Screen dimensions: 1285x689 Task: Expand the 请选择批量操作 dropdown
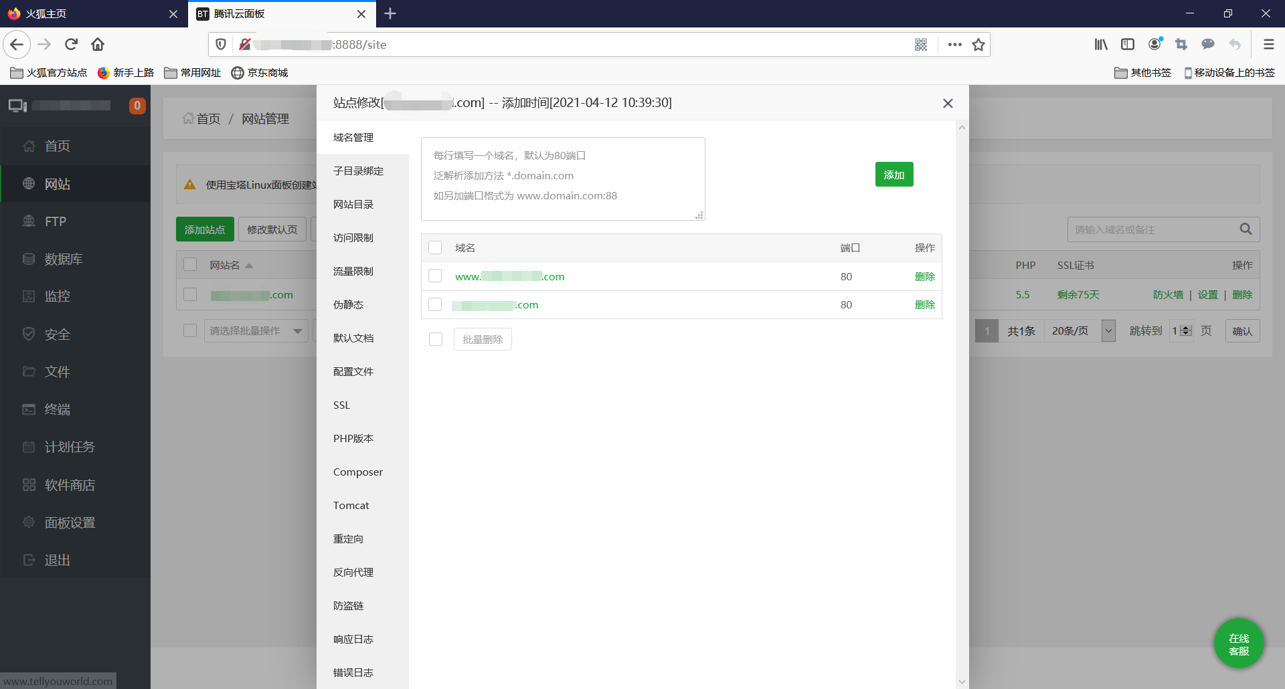(x=256, y=330)
